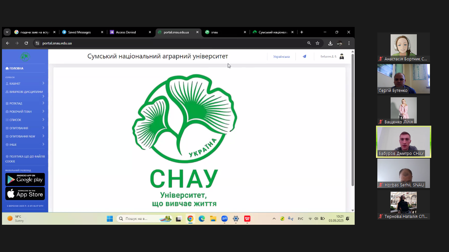The width and height of the screenshot is (449, 252).
Task: Click the Бабуров Д. В. user name
Action: pos(328,57)
